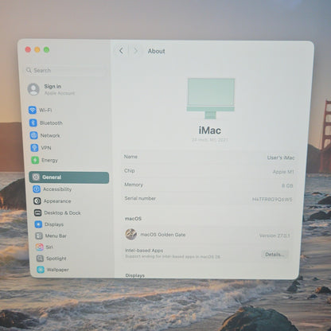The image size is (331, 331).
Task: Open the Accessibility icon
Action: coord(37,189)
